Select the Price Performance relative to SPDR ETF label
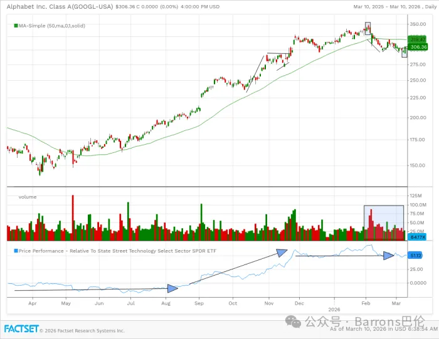 point(117,251)
